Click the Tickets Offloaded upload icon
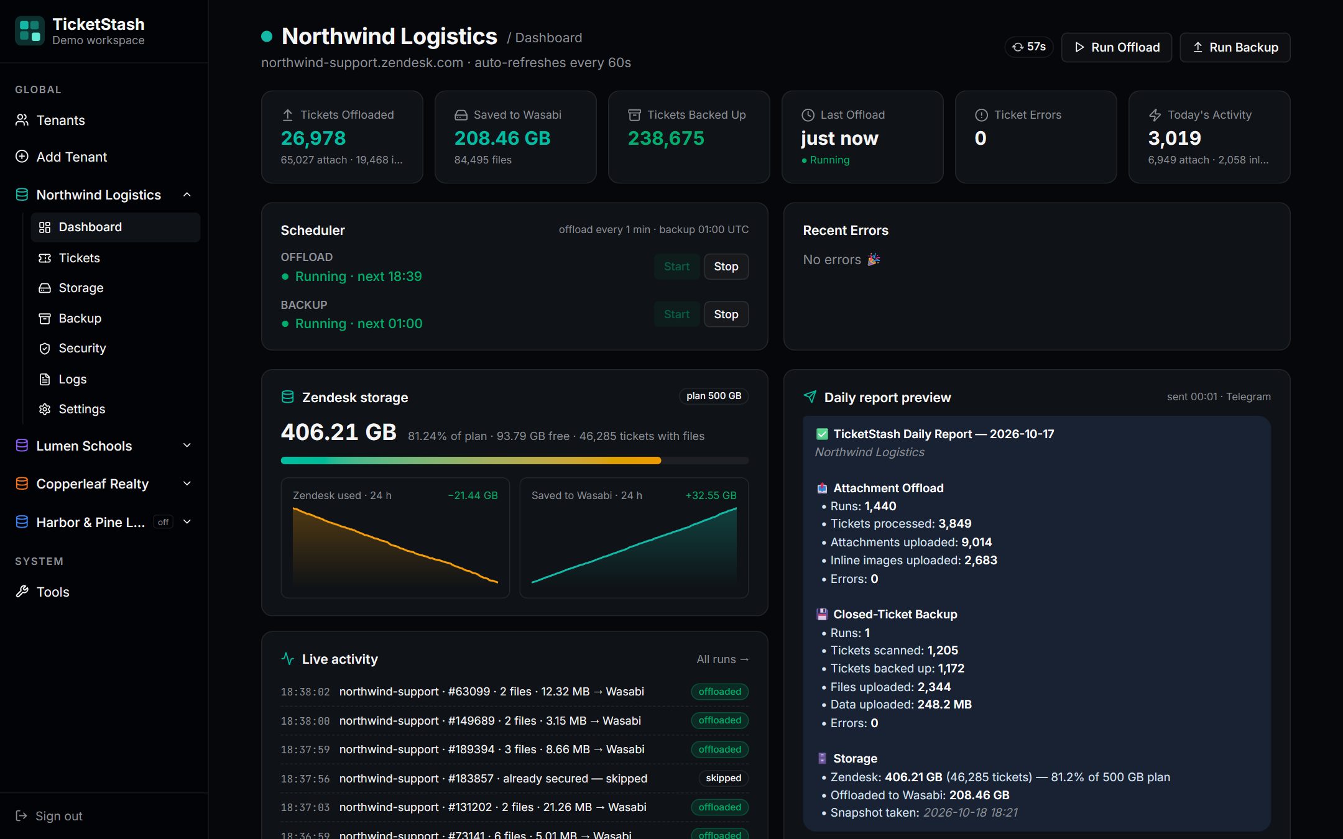Screen dimensions: 1343x839 click(287, 115)
